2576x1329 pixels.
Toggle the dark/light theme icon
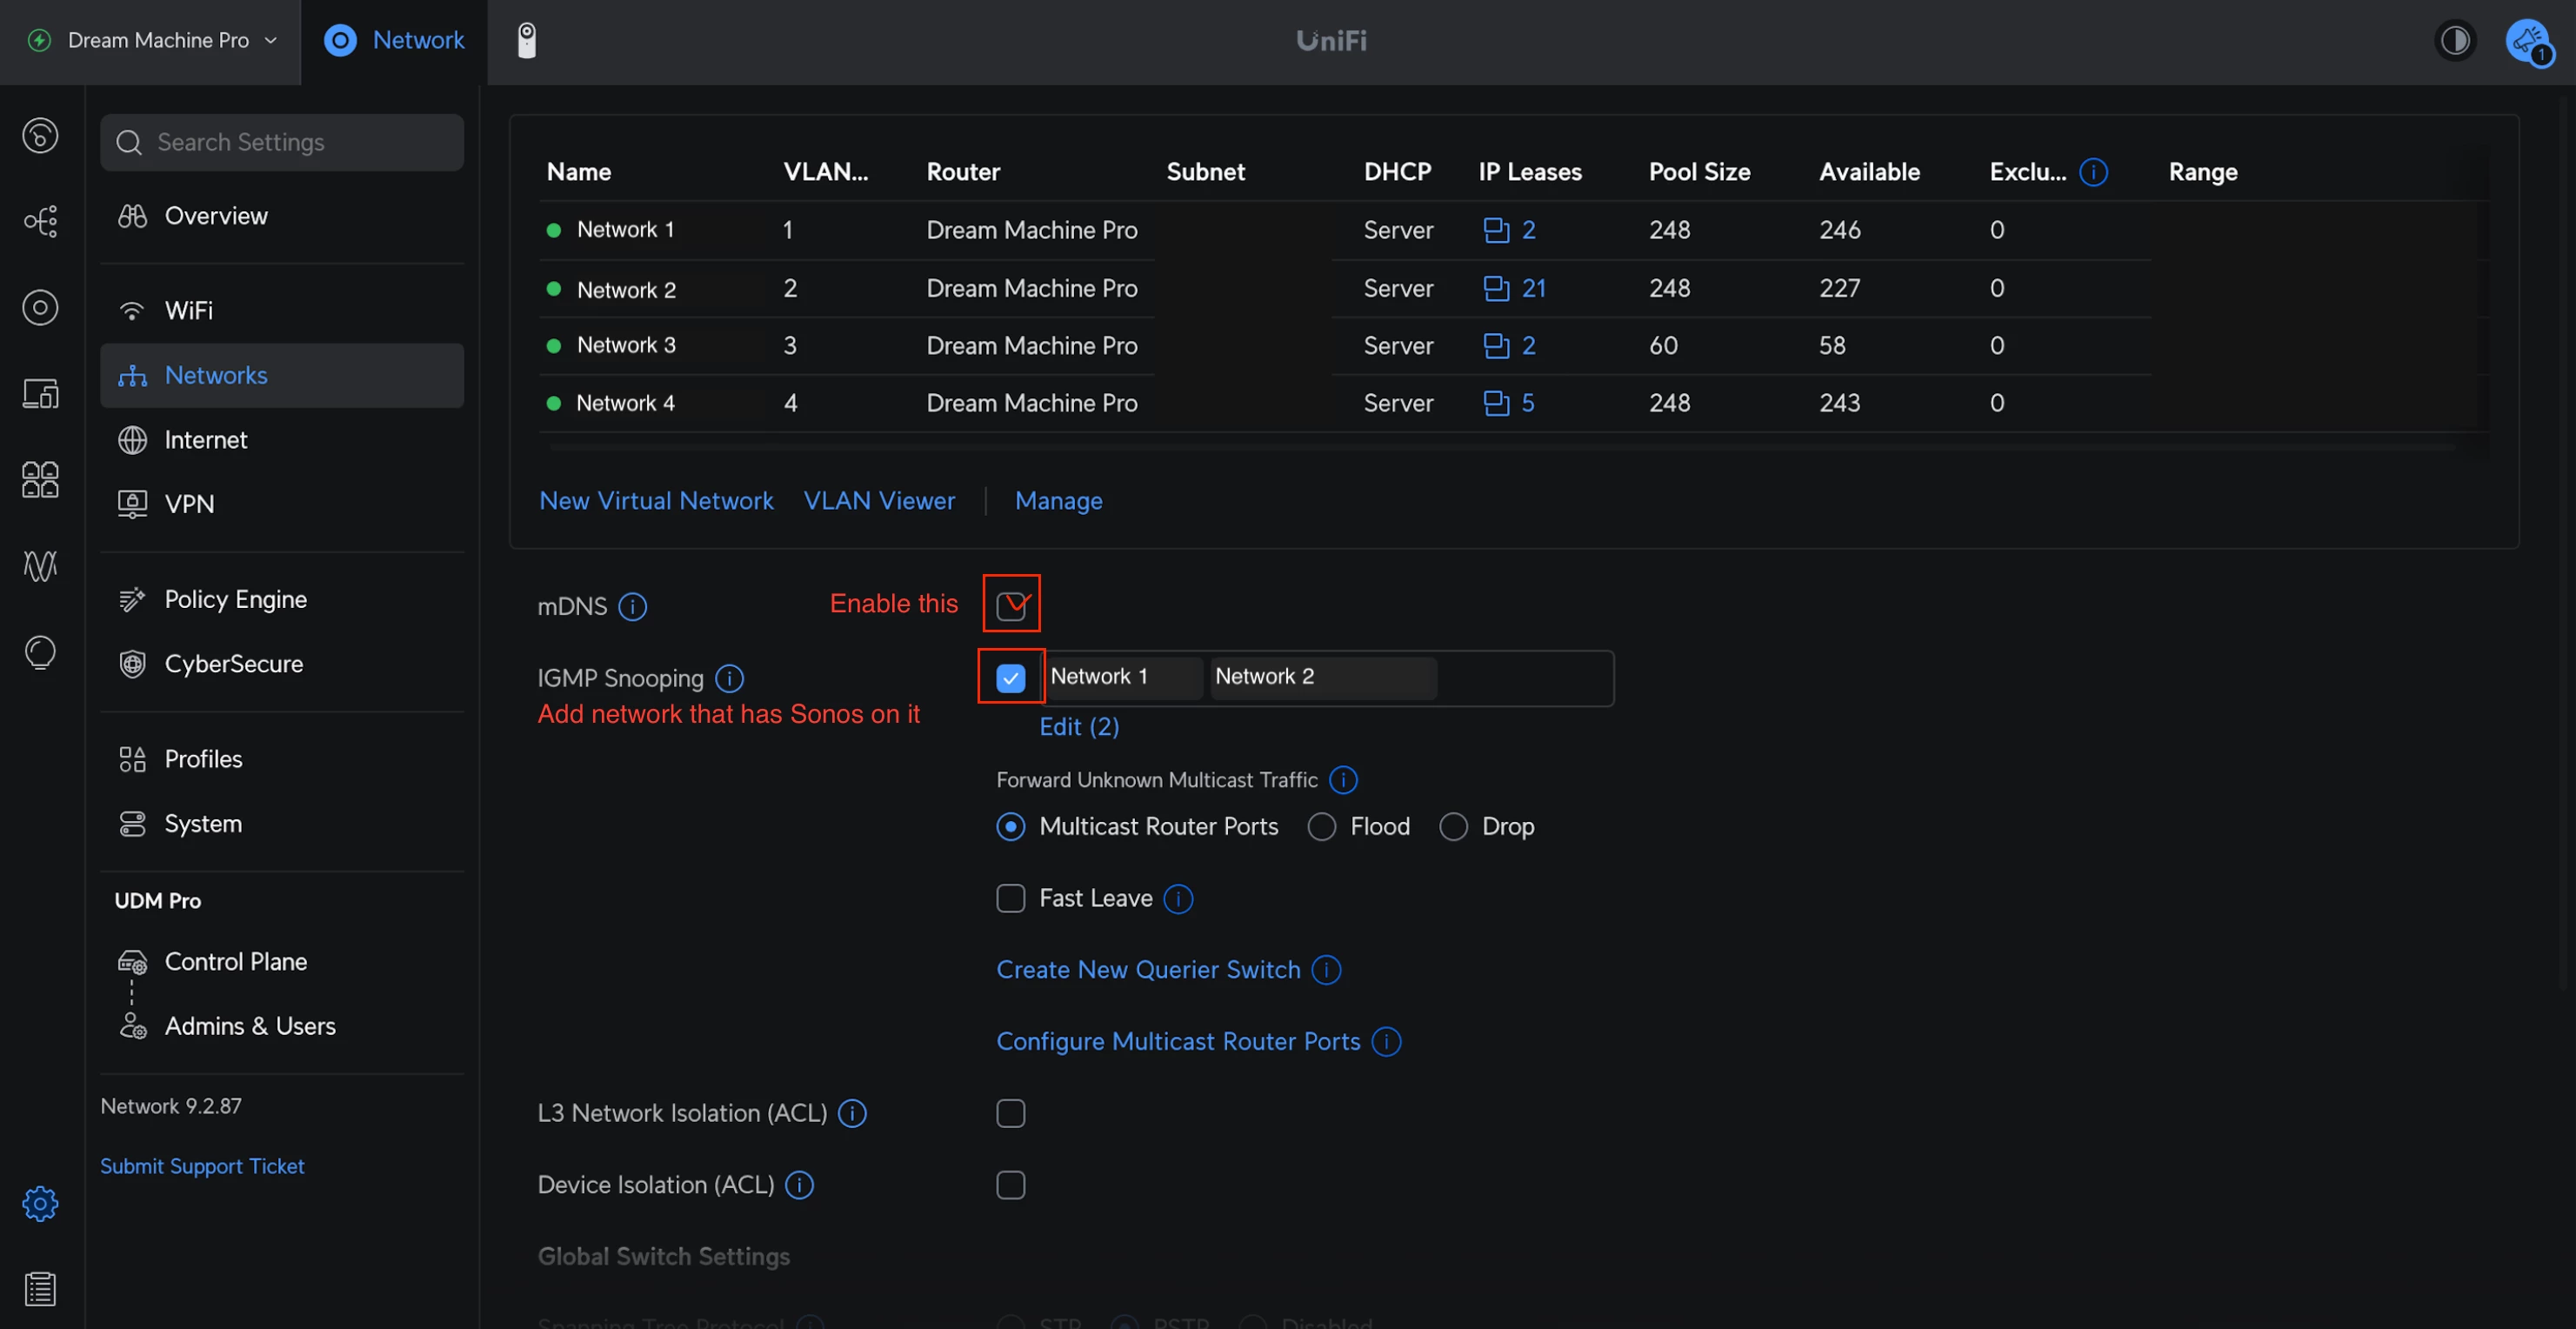click(2454, 41)
